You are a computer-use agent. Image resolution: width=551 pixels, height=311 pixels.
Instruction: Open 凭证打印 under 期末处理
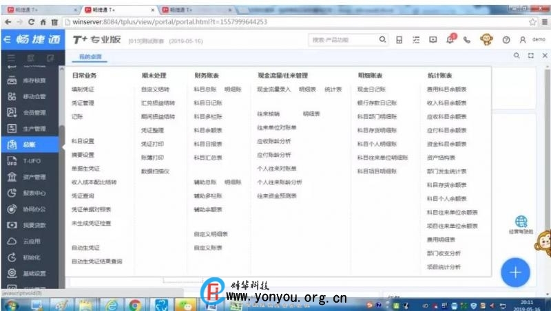[152, 144]
